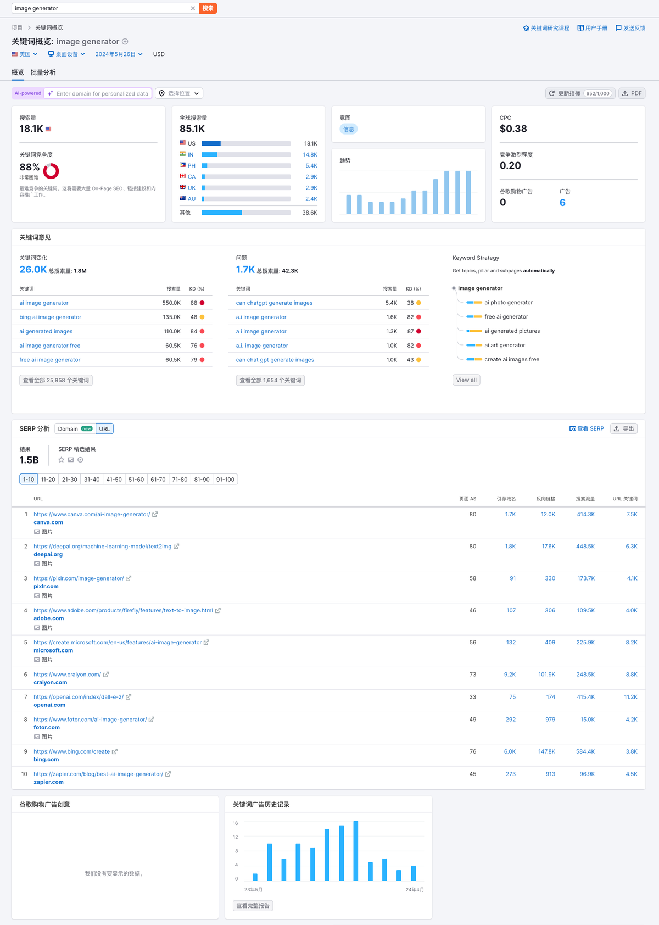This screenshot has height=925, width=659.
Task: Click the 图片 image icon under fotor.com
Action: coord(37,737)
